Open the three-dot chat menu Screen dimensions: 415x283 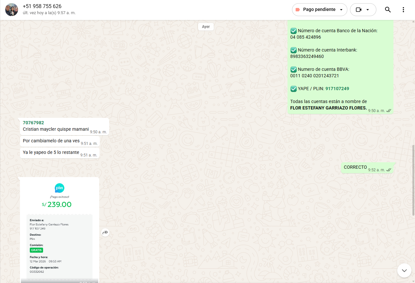403,10
